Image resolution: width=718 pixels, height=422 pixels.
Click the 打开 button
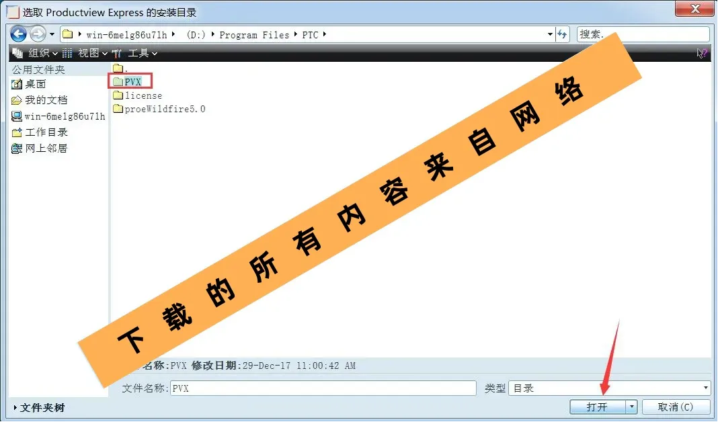click(x=598, y=407)
